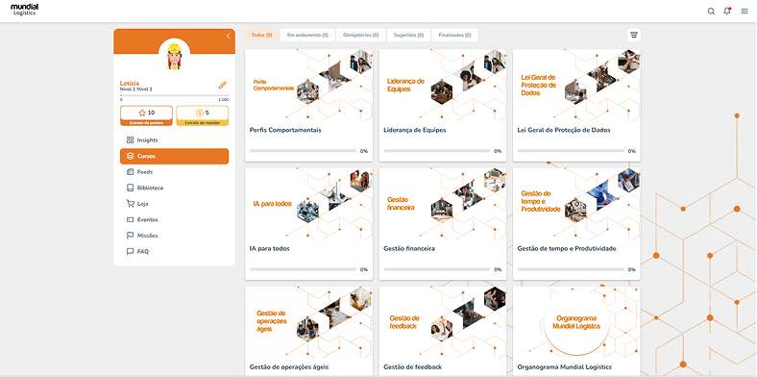Click the Insights grid icon
757x377 pixels.
130,140
